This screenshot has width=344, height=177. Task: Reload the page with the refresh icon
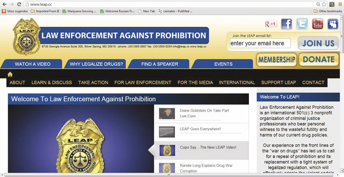coord(19,4)
